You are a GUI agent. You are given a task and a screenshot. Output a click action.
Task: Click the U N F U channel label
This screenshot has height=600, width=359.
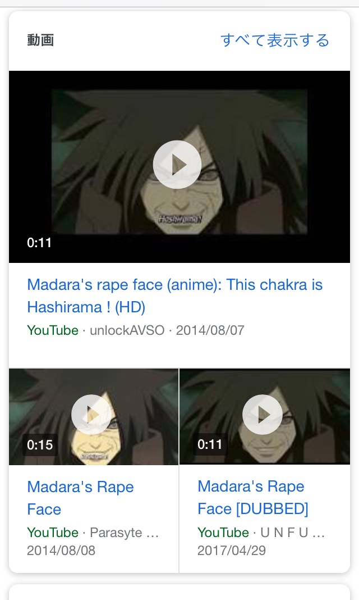click(x=293, y=532)
